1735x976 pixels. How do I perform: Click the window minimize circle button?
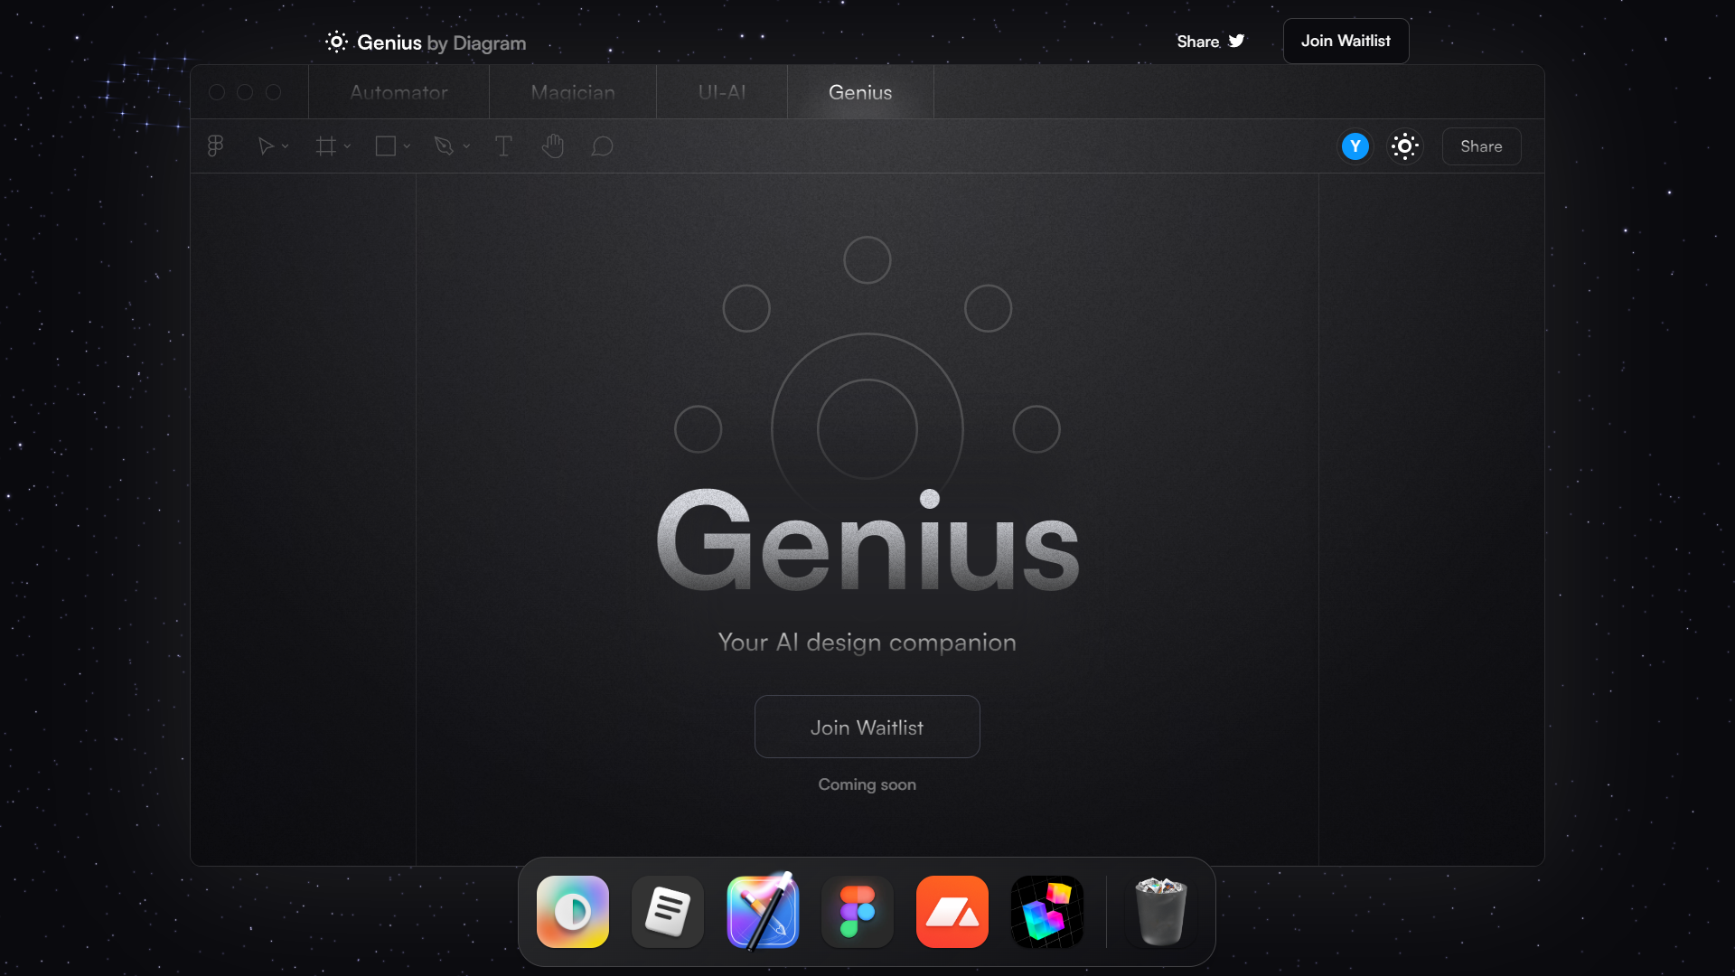tap(245, 92)
